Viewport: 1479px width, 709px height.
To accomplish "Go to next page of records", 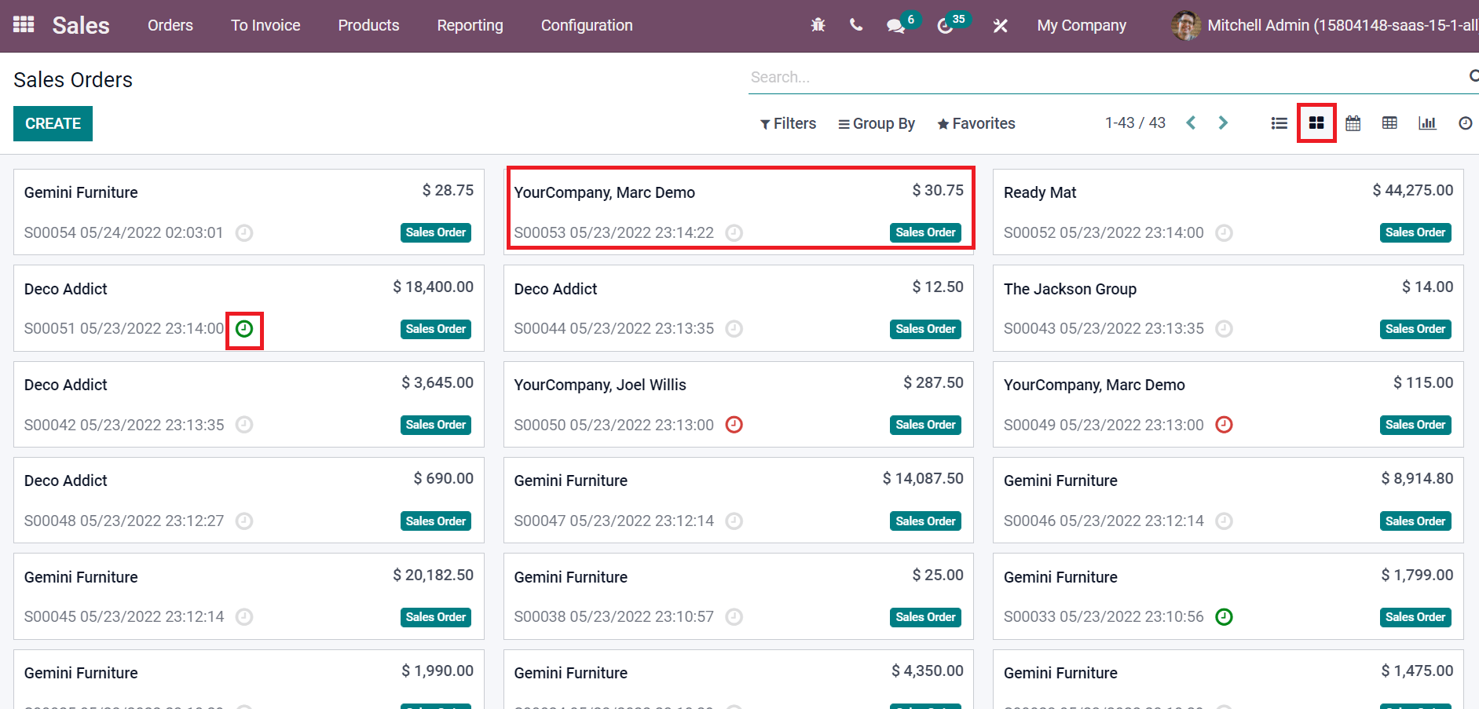I will coord(1223,123).
